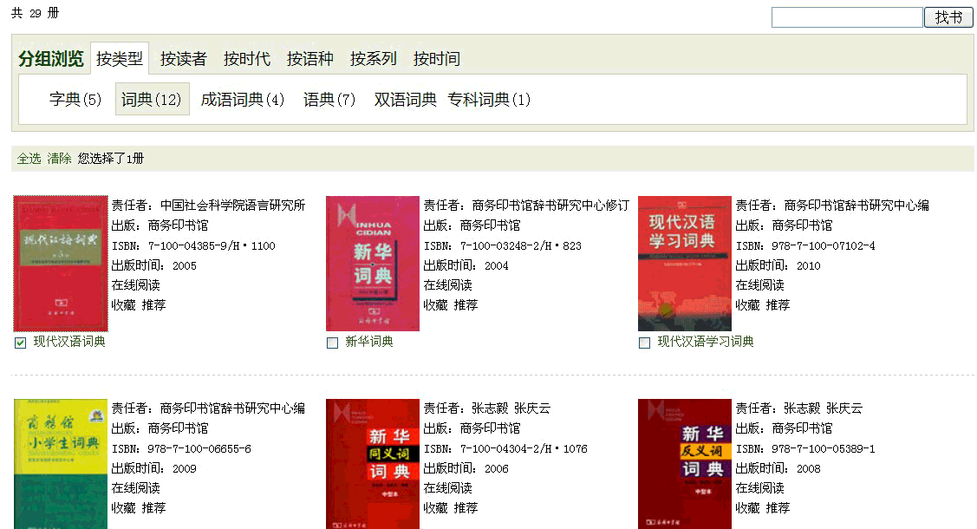Click 收藏 for the 2005 现代汉语词典
This screenshot has height=529, width=977.
point(123,304)
